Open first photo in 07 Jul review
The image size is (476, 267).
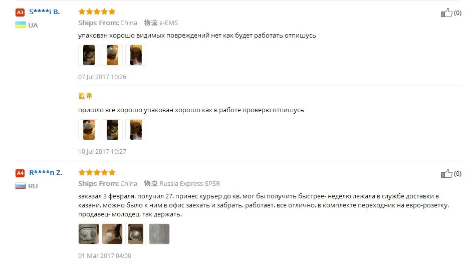coord(89,55)
